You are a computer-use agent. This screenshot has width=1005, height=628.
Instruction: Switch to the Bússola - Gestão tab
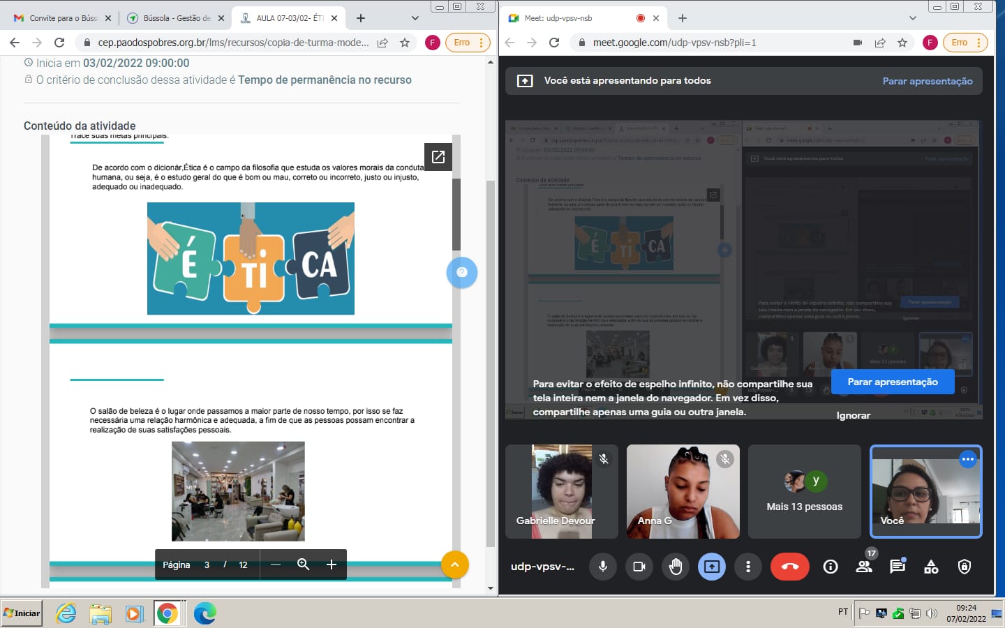click(x=170, y=18)
